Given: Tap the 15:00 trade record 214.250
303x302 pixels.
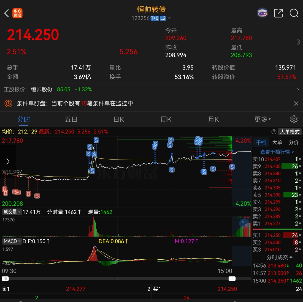Looking at the screenshot, I should point(277,281).
